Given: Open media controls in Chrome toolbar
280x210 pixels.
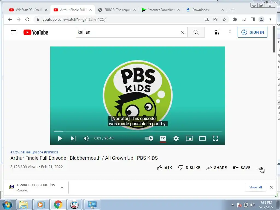Looking at the screenshot, I should [244, 19].
